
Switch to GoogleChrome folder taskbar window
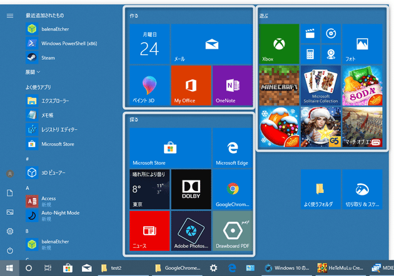(178, 269)
